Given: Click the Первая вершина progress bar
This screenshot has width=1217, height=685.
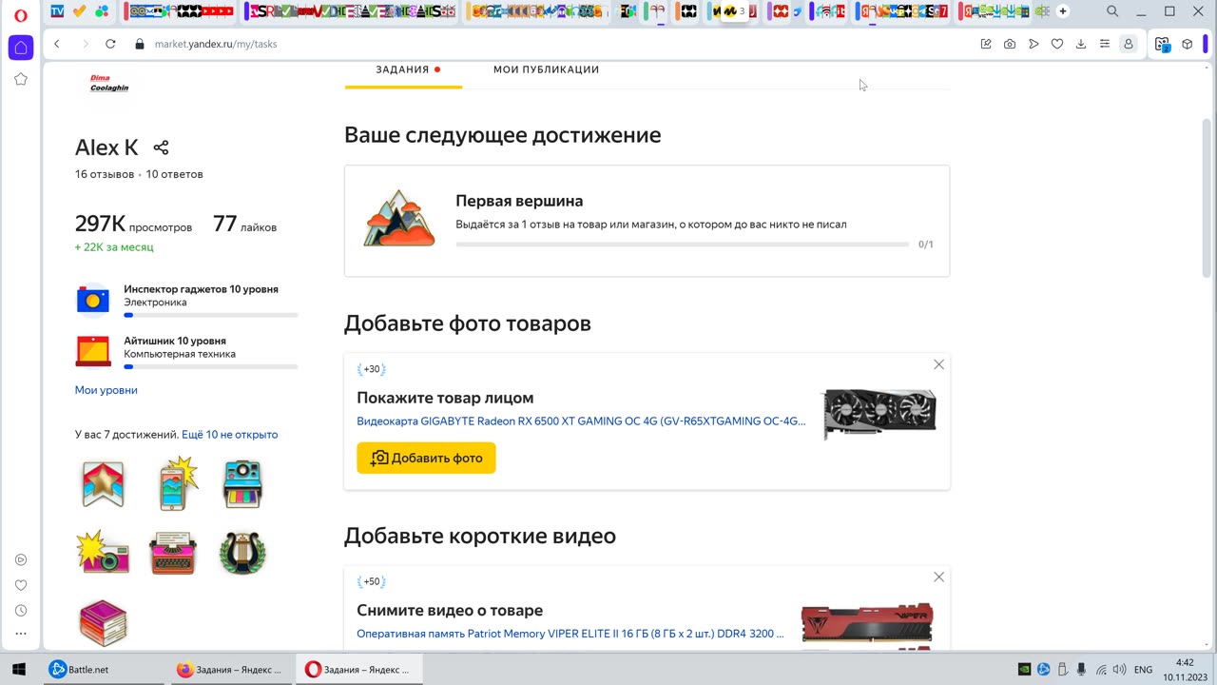Looking at the screenshot, I should coord(683,245).
